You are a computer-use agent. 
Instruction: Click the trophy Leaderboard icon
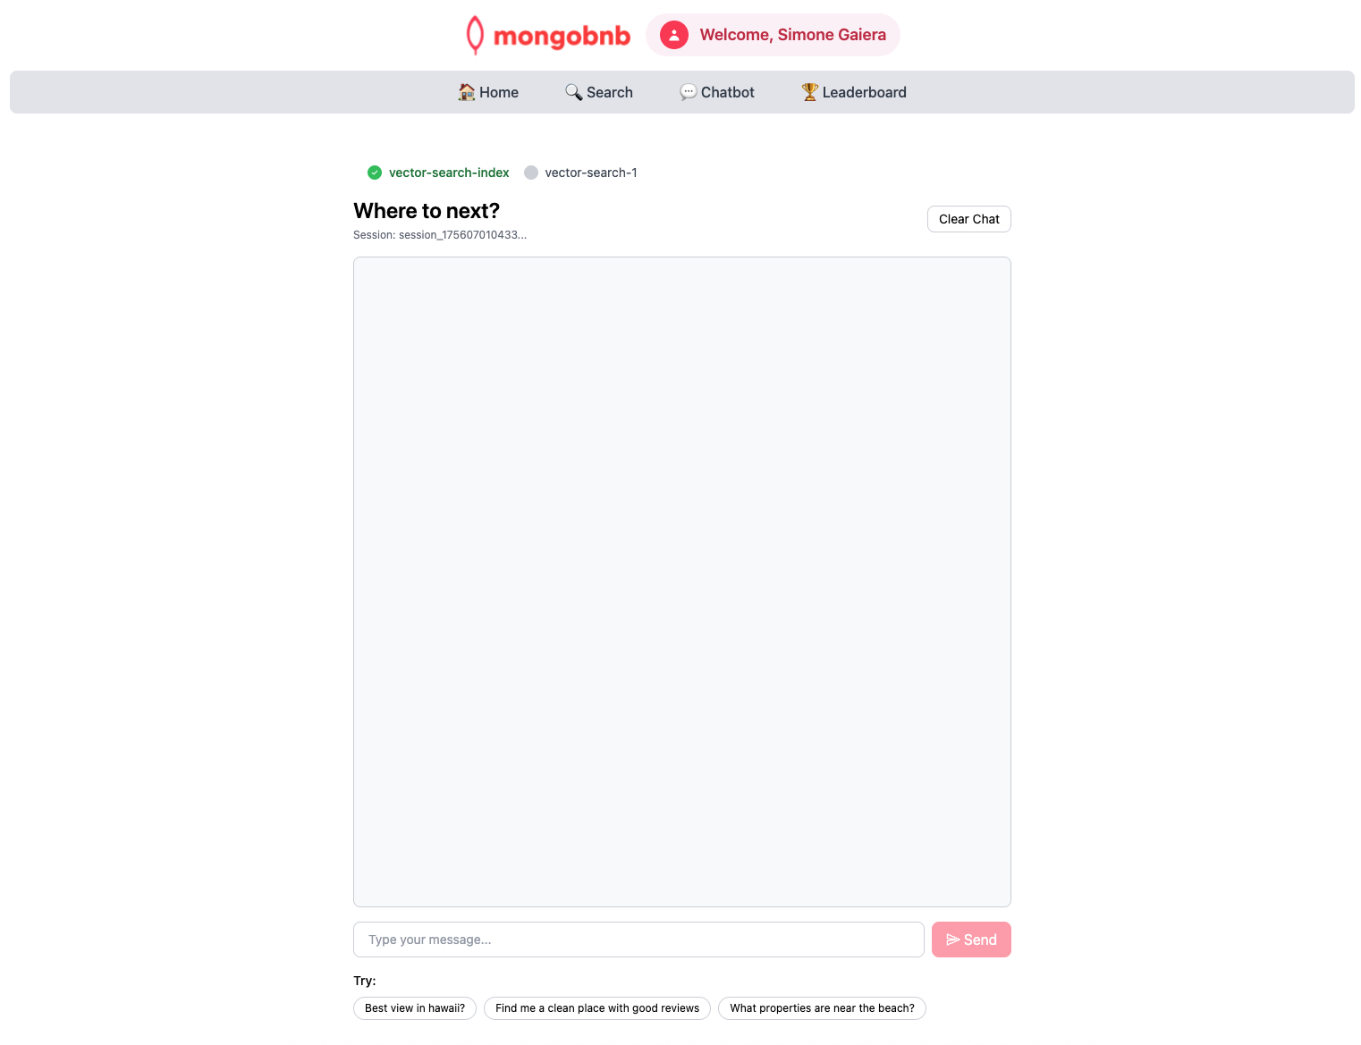809,92
